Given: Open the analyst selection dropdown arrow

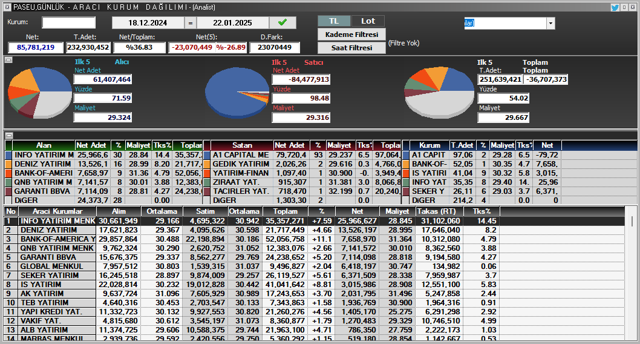Looking at the screenshot, I should pyautogui.click(x=550, y=23).
